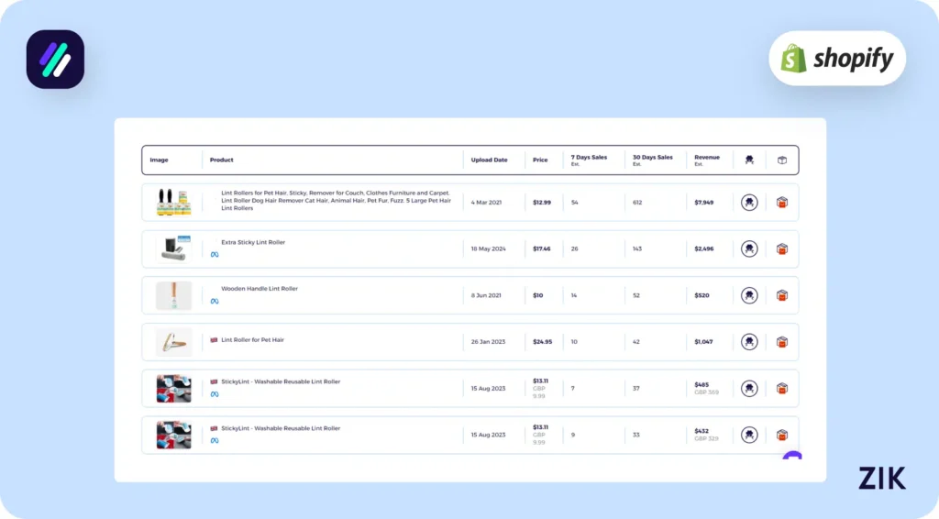The width and height of the screenshot is (939, 519).
Task: Click the Wooden Handle Lint Roller product thumbnail
Action: pos(173,295)
